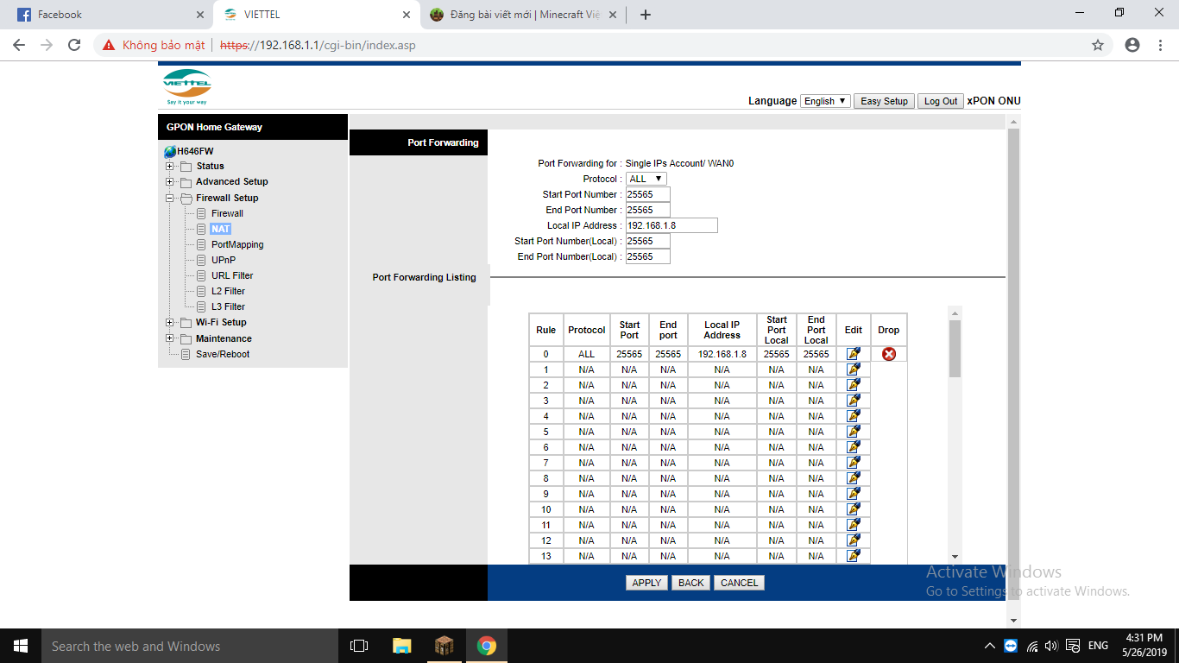Open Chrome's three-dot menu
1179x663 pixels.
[1161, 45]
